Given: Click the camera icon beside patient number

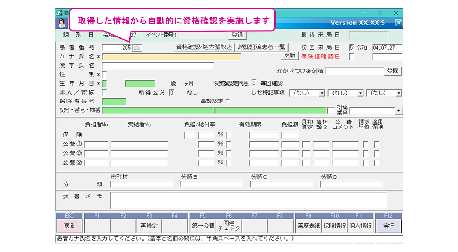Looking at the screenshot, I should pos(137,48).
